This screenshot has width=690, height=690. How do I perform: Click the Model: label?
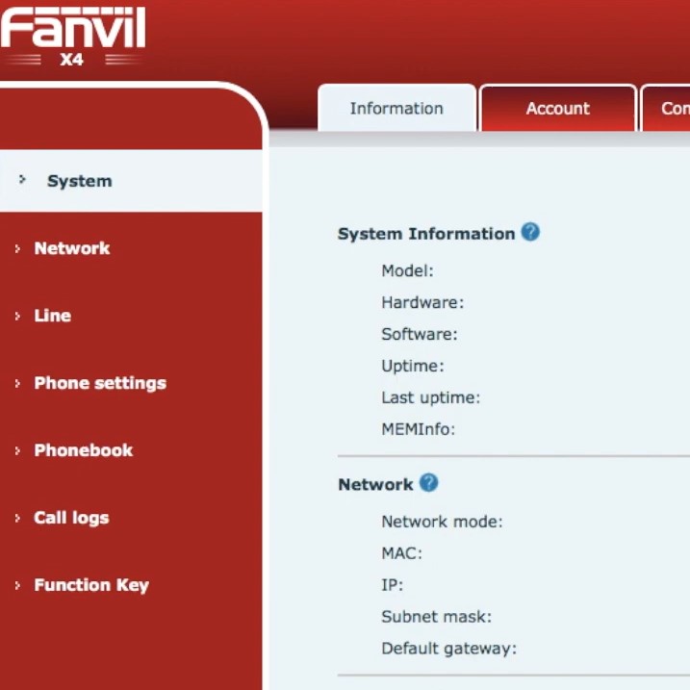coord(407,270)
